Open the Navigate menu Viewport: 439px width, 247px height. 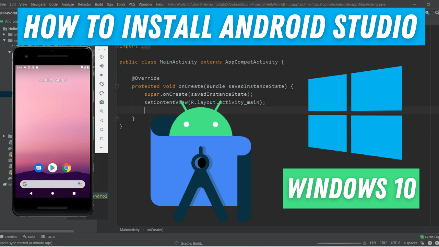point(38,4)
